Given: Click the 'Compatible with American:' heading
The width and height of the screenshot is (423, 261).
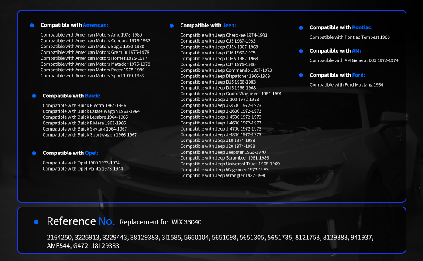Looking at the screenshot, I should click(74, 25).
